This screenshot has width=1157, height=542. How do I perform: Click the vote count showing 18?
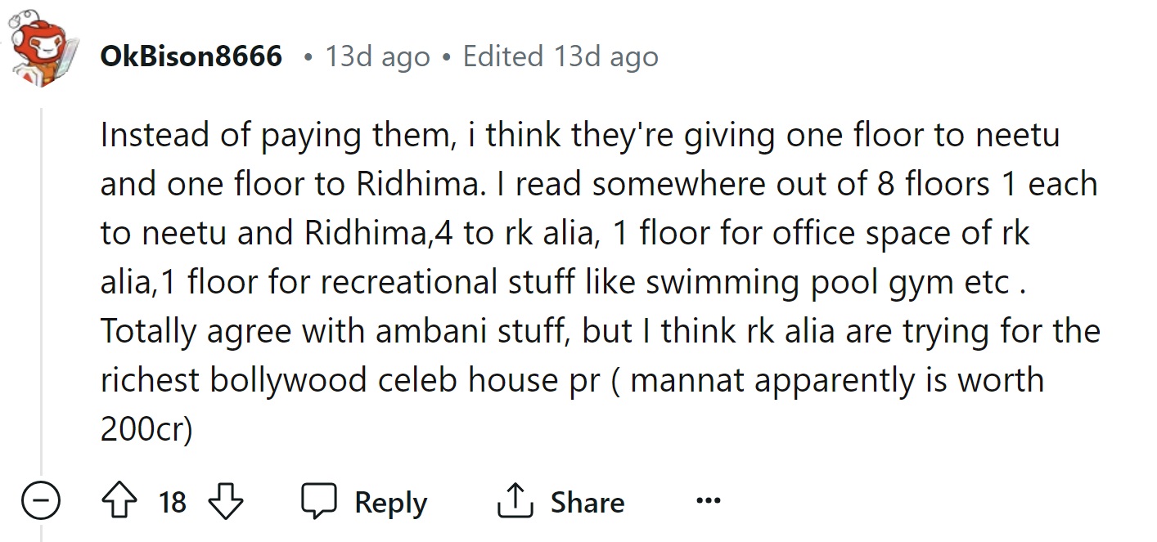pyautogui.click(x=172, y=502)
